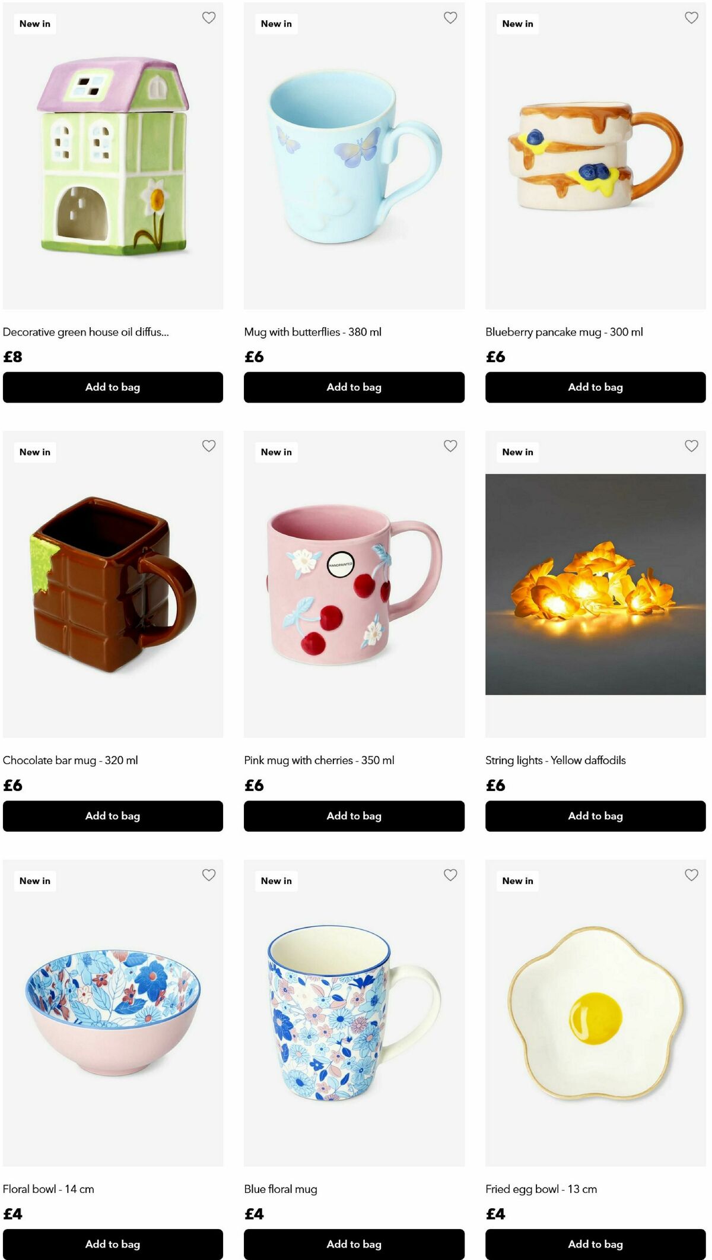Heart the blue floral mug
712x1260 pixels.
click(x=450, y=875)
